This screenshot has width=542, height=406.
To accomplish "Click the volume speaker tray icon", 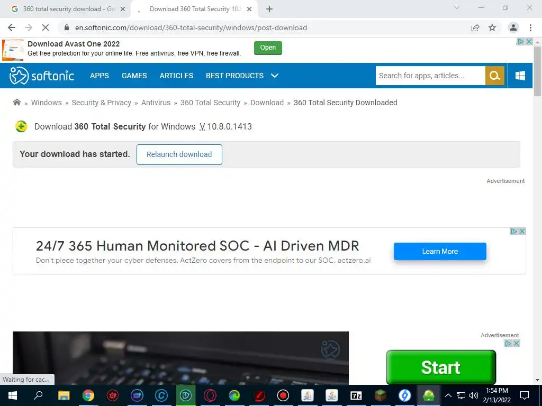I will [x=474, y=395].
